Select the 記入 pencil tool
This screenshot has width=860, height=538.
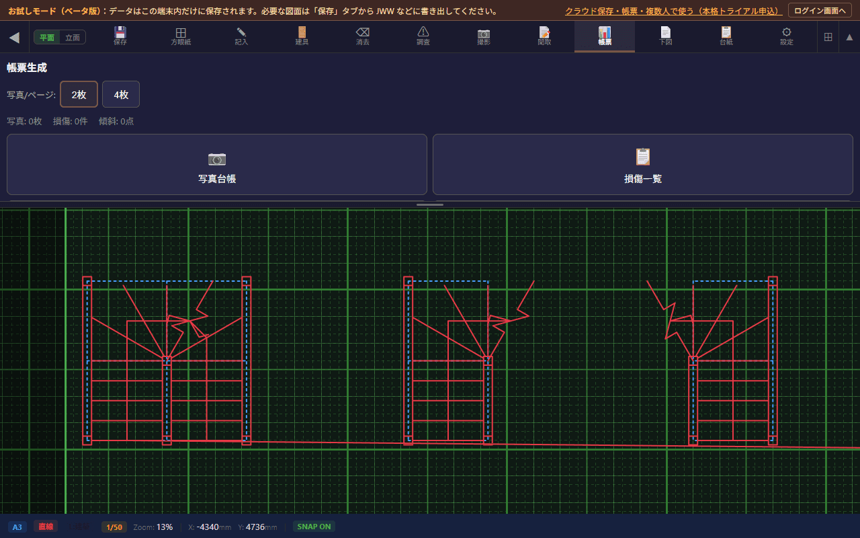click(241, 36)
